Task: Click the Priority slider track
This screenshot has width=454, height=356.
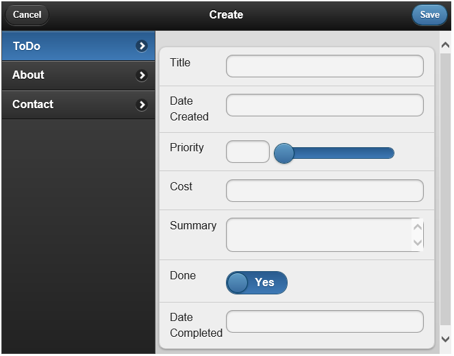Action: tap(342, 153)
